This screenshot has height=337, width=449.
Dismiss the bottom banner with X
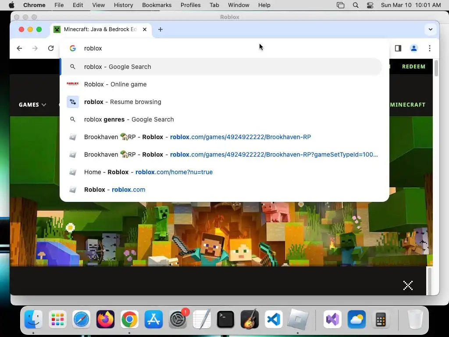pyautogui.click(x=408, y=285)
